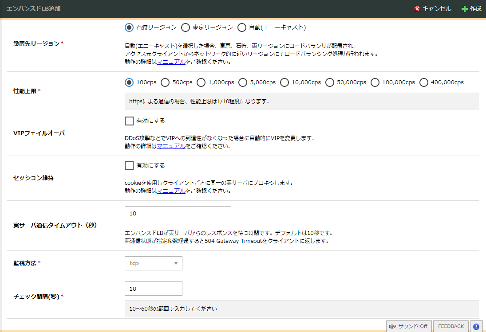Select 自動(エニーキャスト) region option

(x=241, y=27)
